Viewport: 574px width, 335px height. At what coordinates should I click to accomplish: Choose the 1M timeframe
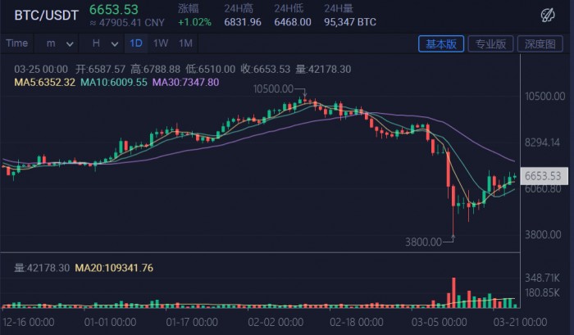pos(185,43)
